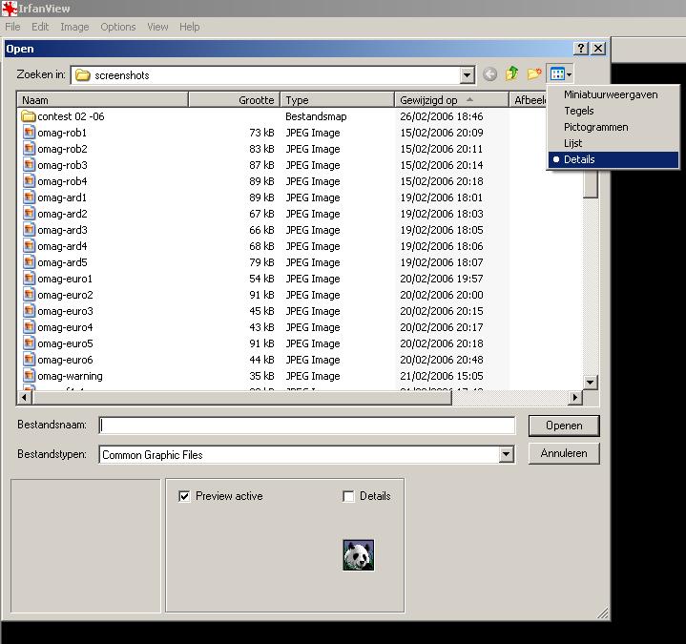Screen dimensions: 686x644
Task: Choose Miniatuurweergaven from view menu
Action: click(611, 94)
